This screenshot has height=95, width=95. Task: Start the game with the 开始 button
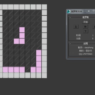pyautogui.click(x=85, y=22)
